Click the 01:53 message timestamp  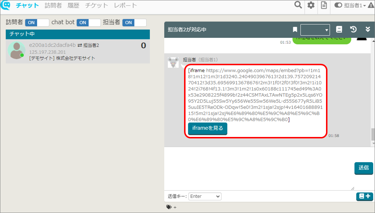tap(285, 43)
